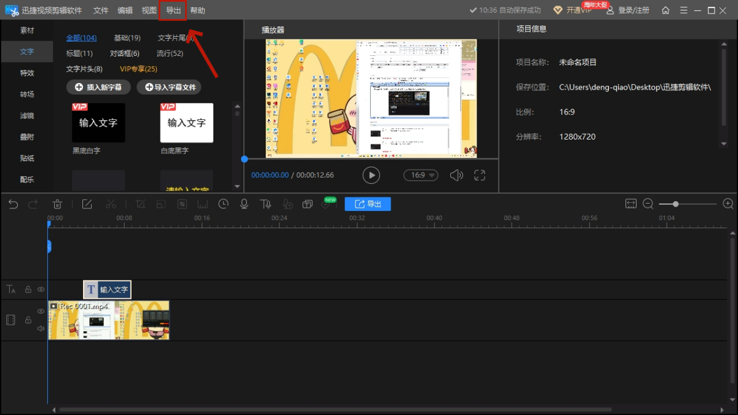Open the 视图 menu
The image size is (738, 415).
tap(149, 10)
